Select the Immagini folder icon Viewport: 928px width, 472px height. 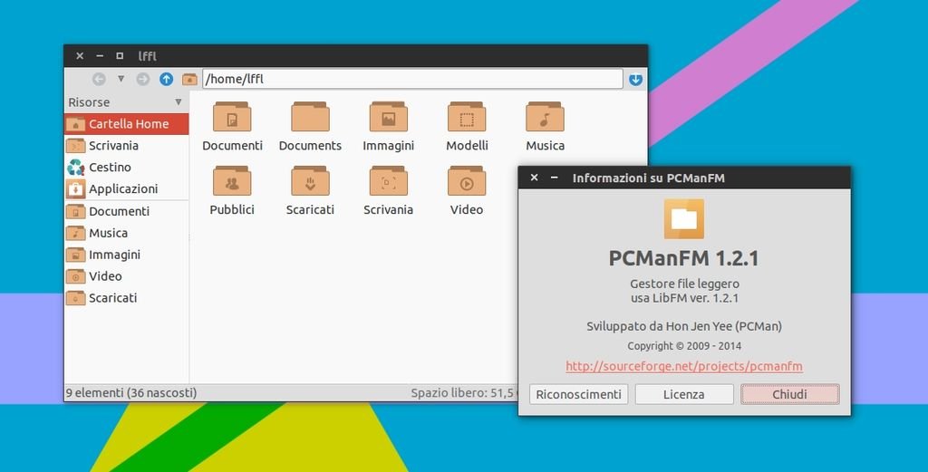point(388,117)
